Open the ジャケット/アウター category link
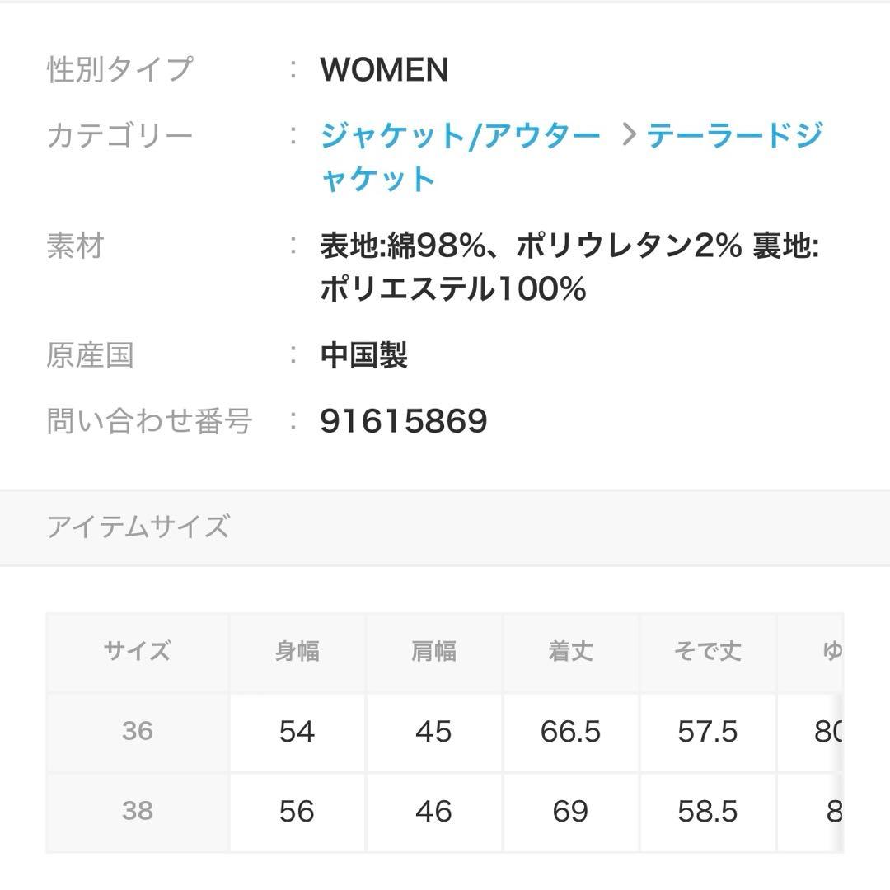890x890 pixels. (457, 135)
